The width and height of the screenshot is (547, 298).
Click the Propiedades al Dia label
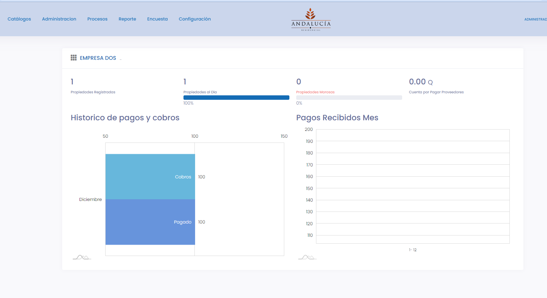(200, 92)
